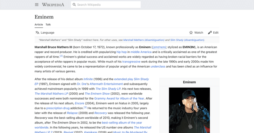Click the bold name Marshall Bruce Mathers III

53,47
